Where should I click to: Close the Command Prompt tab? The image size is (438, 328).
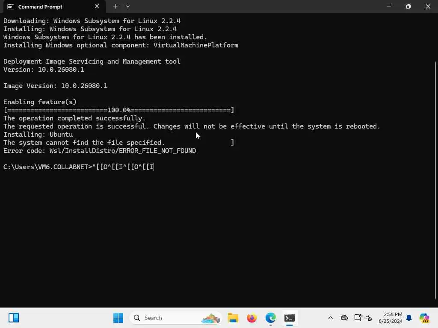pos(97,6)
